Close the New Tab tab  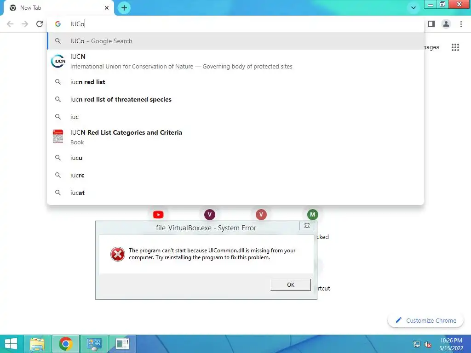[x=107, y=8]
